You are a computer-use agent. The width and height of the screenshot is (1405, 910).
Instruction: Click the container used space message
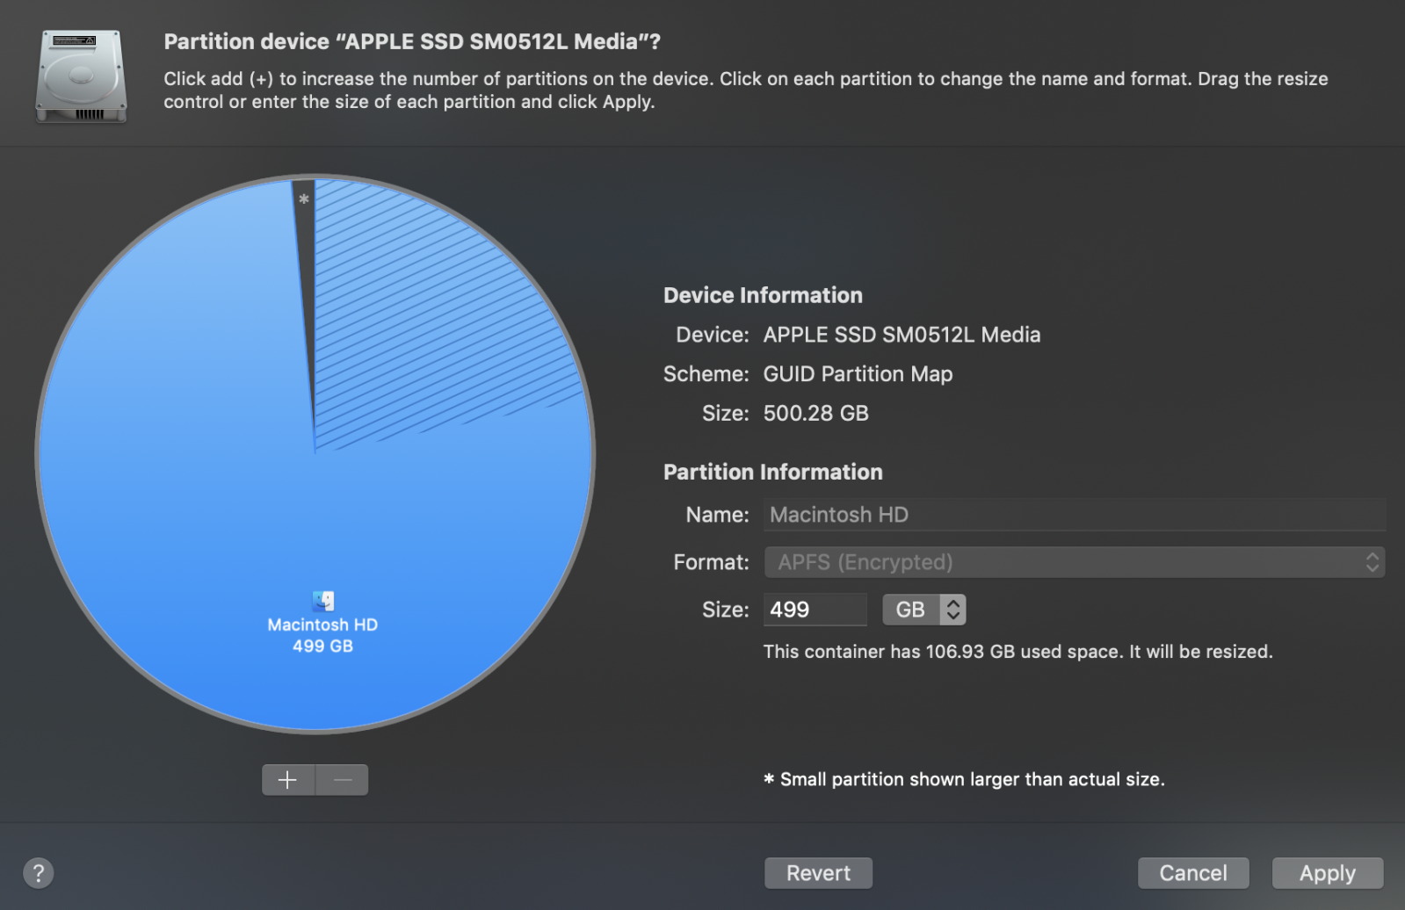pos(1018,652)
